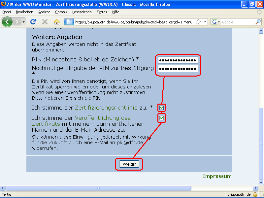This screenshot has width=264, height=198.
Task: Click the first PIN input field
Action: (x=178, y=60)
